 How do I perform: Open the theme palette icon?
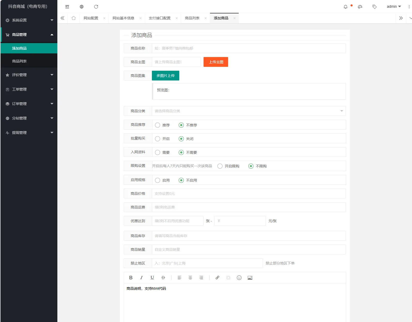(360, 7)
